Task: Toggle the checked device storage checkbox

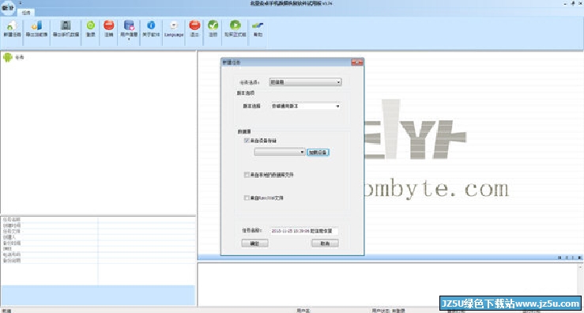Action: coord(247,141)
